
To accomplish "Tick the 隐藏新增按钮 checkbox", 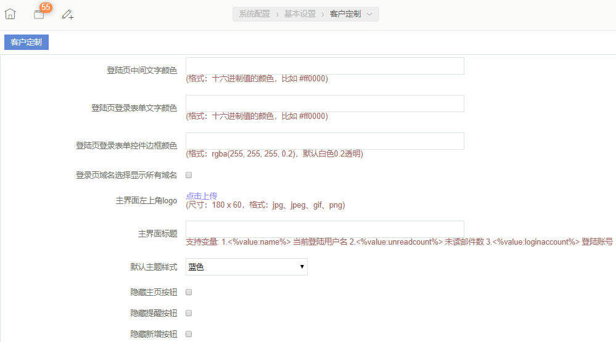I will pyautogui.click(x=189, y=334).
